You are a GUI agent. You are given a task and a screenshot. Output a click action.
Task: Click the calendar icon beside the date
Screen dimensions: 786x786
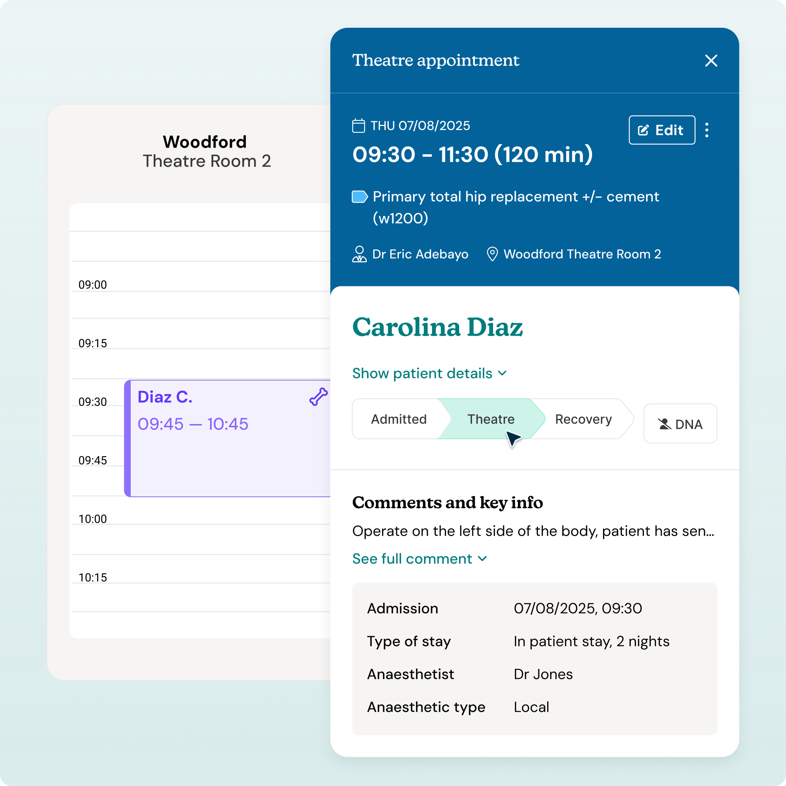tap(358, 126)
